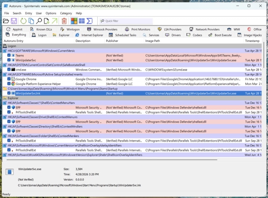This screenshot has height=198, width=268.
Task: Switch to the Explorer tab
Action: point(61,35)
